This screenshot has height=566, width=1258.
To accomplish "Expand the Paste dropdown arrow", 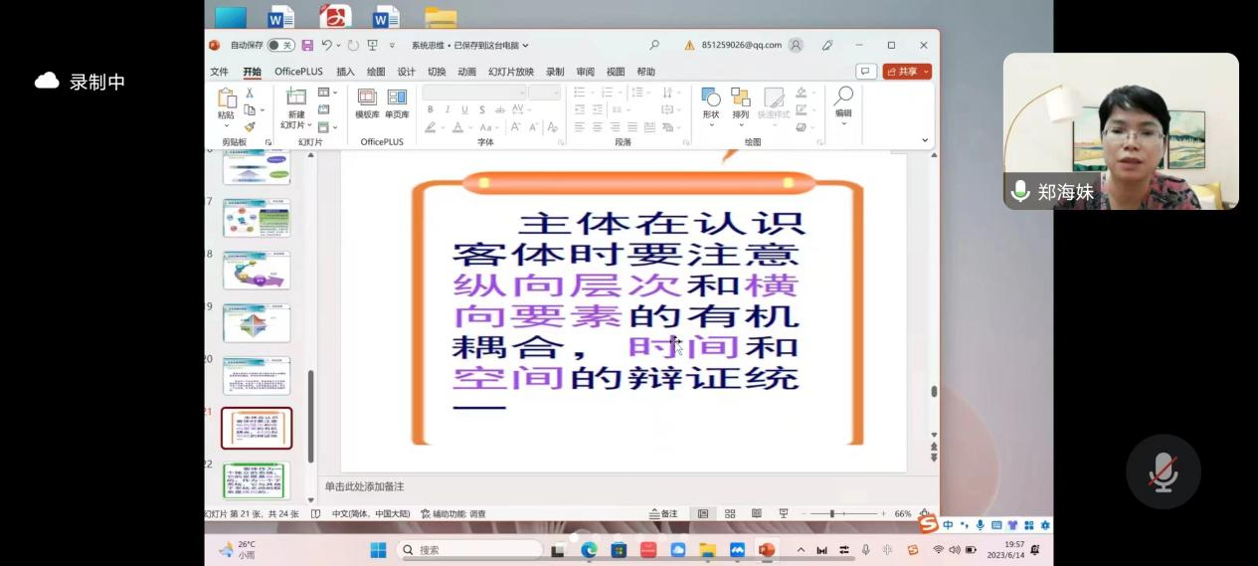I will 226,126.
